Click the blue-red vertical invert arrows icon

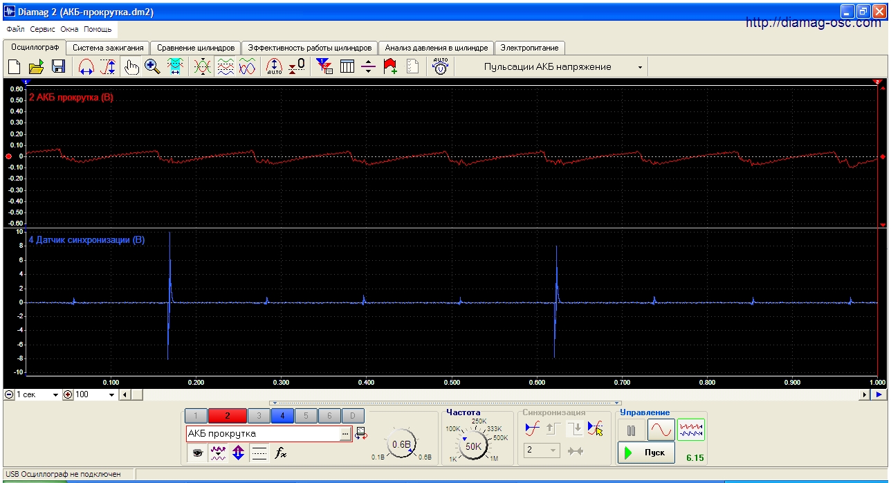coord(239,453)
